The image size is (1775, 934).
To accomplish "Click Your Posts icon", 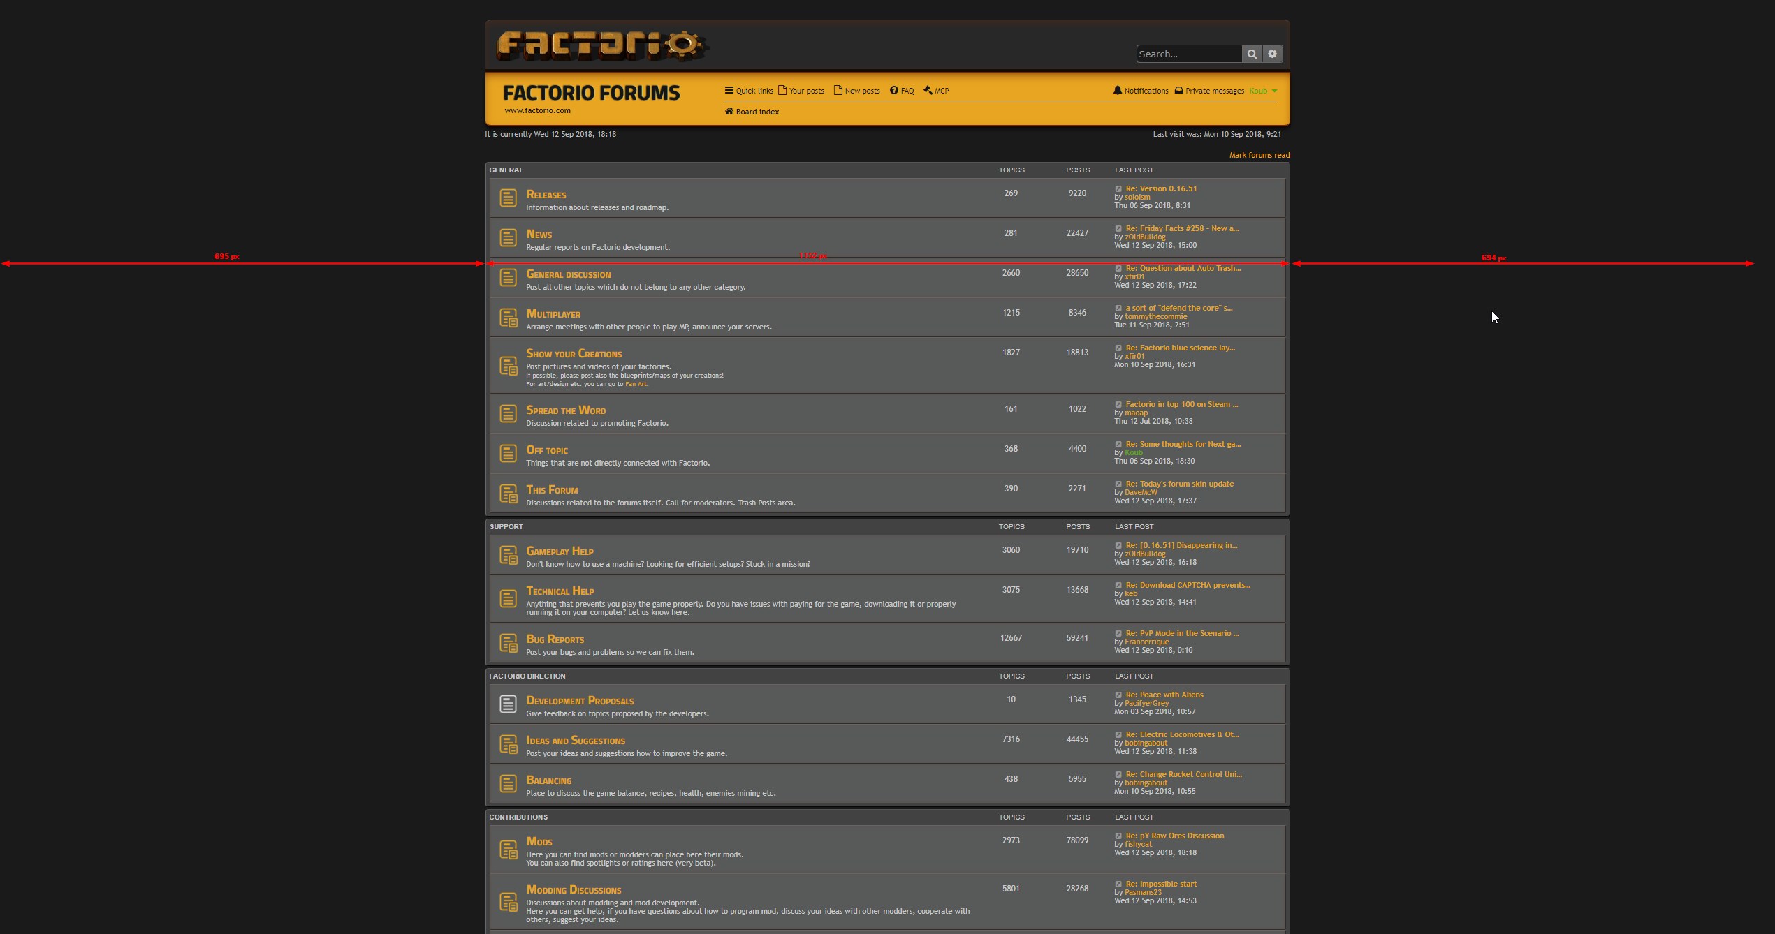I will coord(782,90).
